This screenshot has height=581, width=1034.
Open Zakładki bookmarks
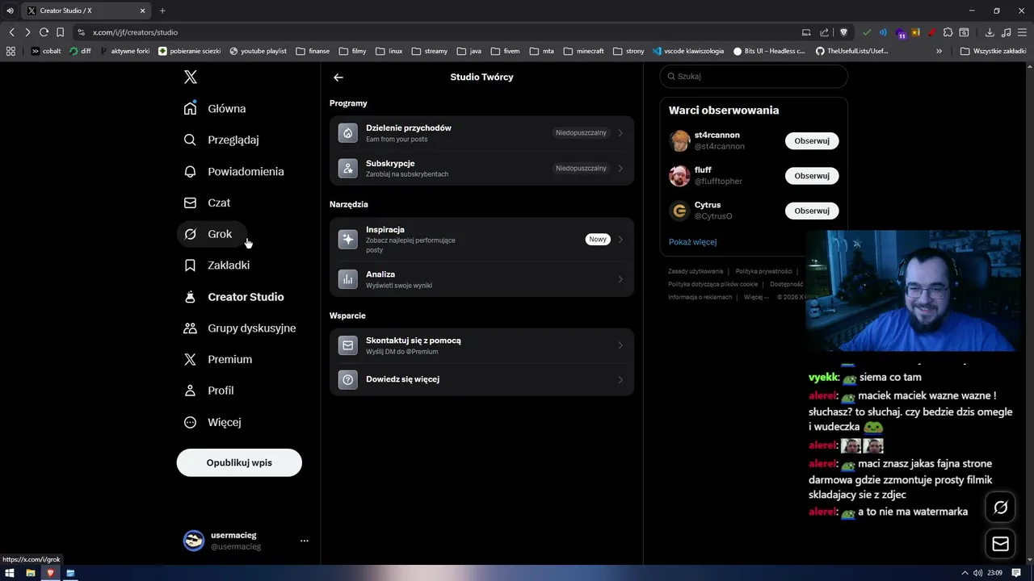[216, 265]
